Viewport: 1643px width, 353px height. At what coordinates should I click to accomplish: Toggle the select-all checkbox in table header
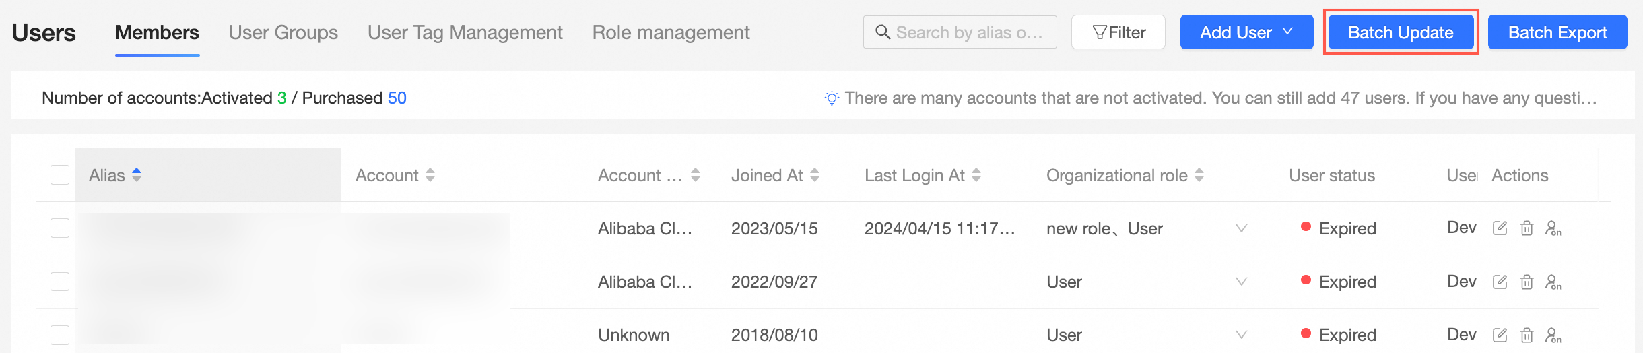click(60, 175)
